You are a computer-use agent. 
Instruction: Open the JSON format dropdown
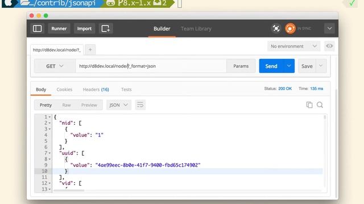click(119, 105)
